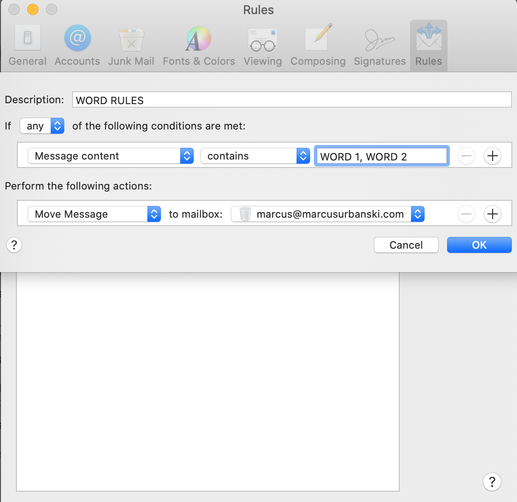This screenshot has height=502, width=517.
Task: Open help in the Rules window behind
Action: [x=492, y=482]
